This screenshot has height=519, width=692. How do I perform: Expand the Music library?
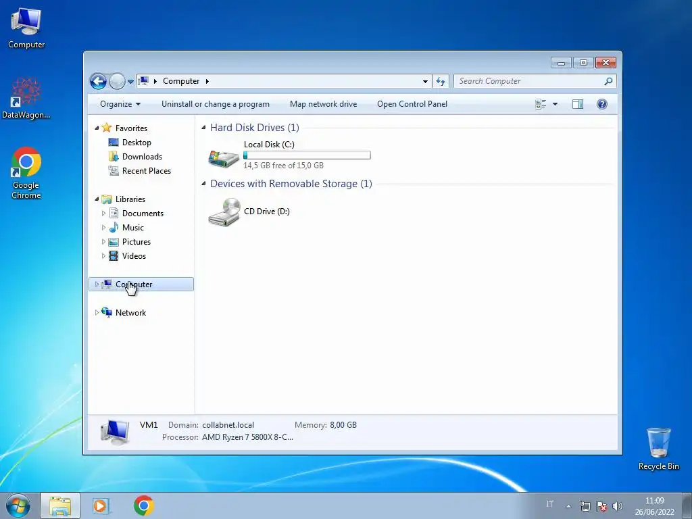click(x=103, y=228)
